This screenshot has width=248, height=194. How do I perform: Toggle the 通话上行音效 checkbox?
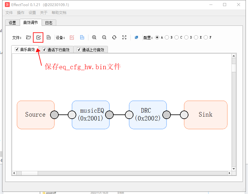(79, 49)
